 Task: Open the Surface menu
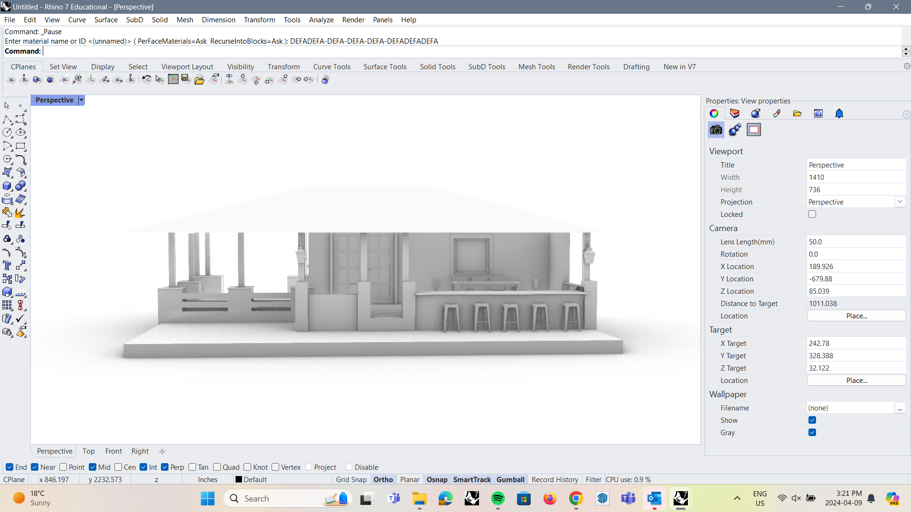(105, 19)
